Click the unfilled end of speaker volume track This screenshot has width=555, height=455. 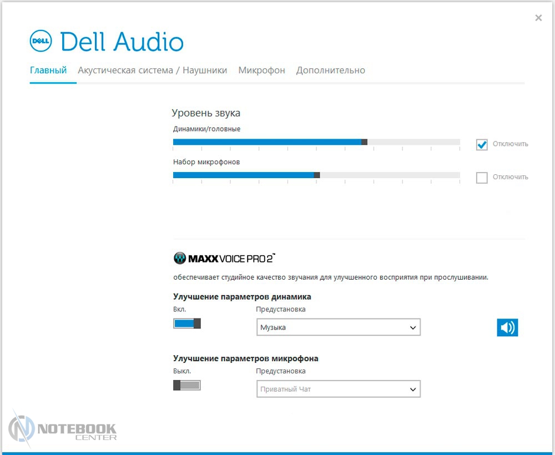[x=444, y=142]
